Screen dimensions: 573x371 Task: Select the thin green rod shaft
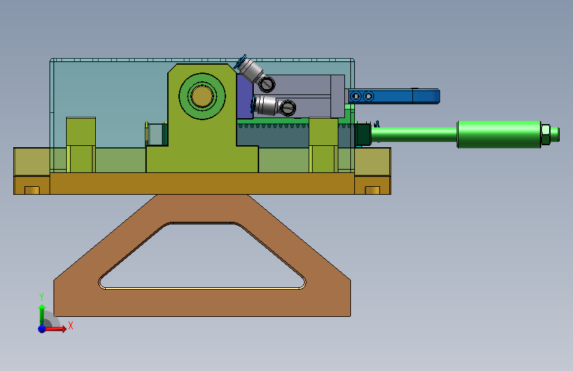click(414, 135)
